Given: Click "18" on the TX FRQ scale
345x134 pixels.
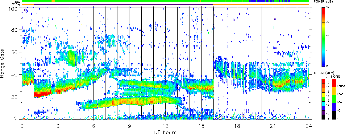Looking at the screenshot, I should tap(328, 78).
